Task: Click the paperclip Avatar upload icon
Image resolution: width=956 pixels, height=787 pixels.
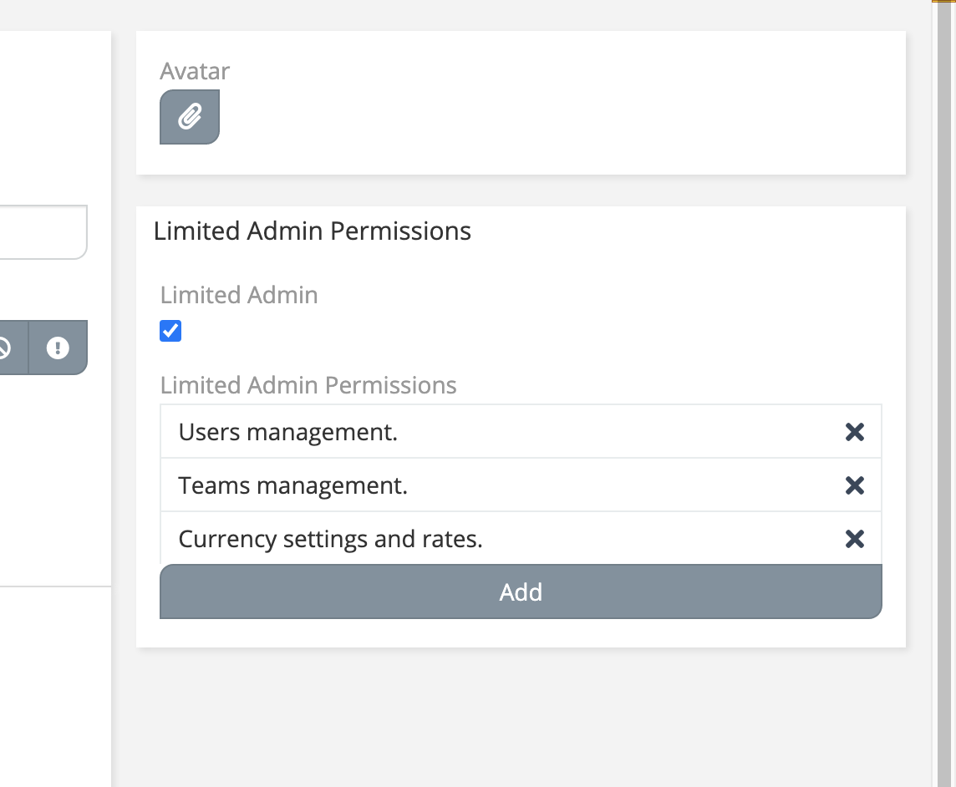Action: [190, 117]
